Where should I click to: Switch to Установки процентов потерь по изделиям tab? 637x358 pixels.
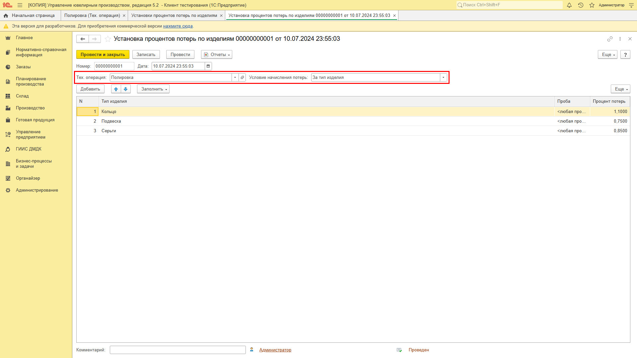174,16
